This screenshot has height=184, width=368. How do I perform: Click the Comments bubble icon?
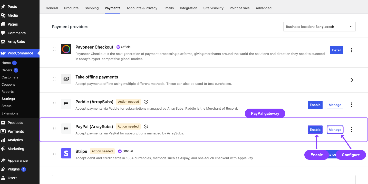click(3, 33)
